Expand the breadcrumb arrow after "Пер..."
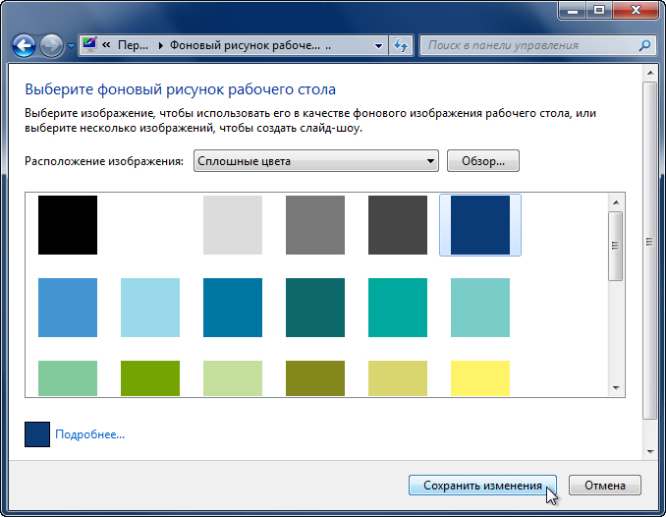 coord(160,45)
